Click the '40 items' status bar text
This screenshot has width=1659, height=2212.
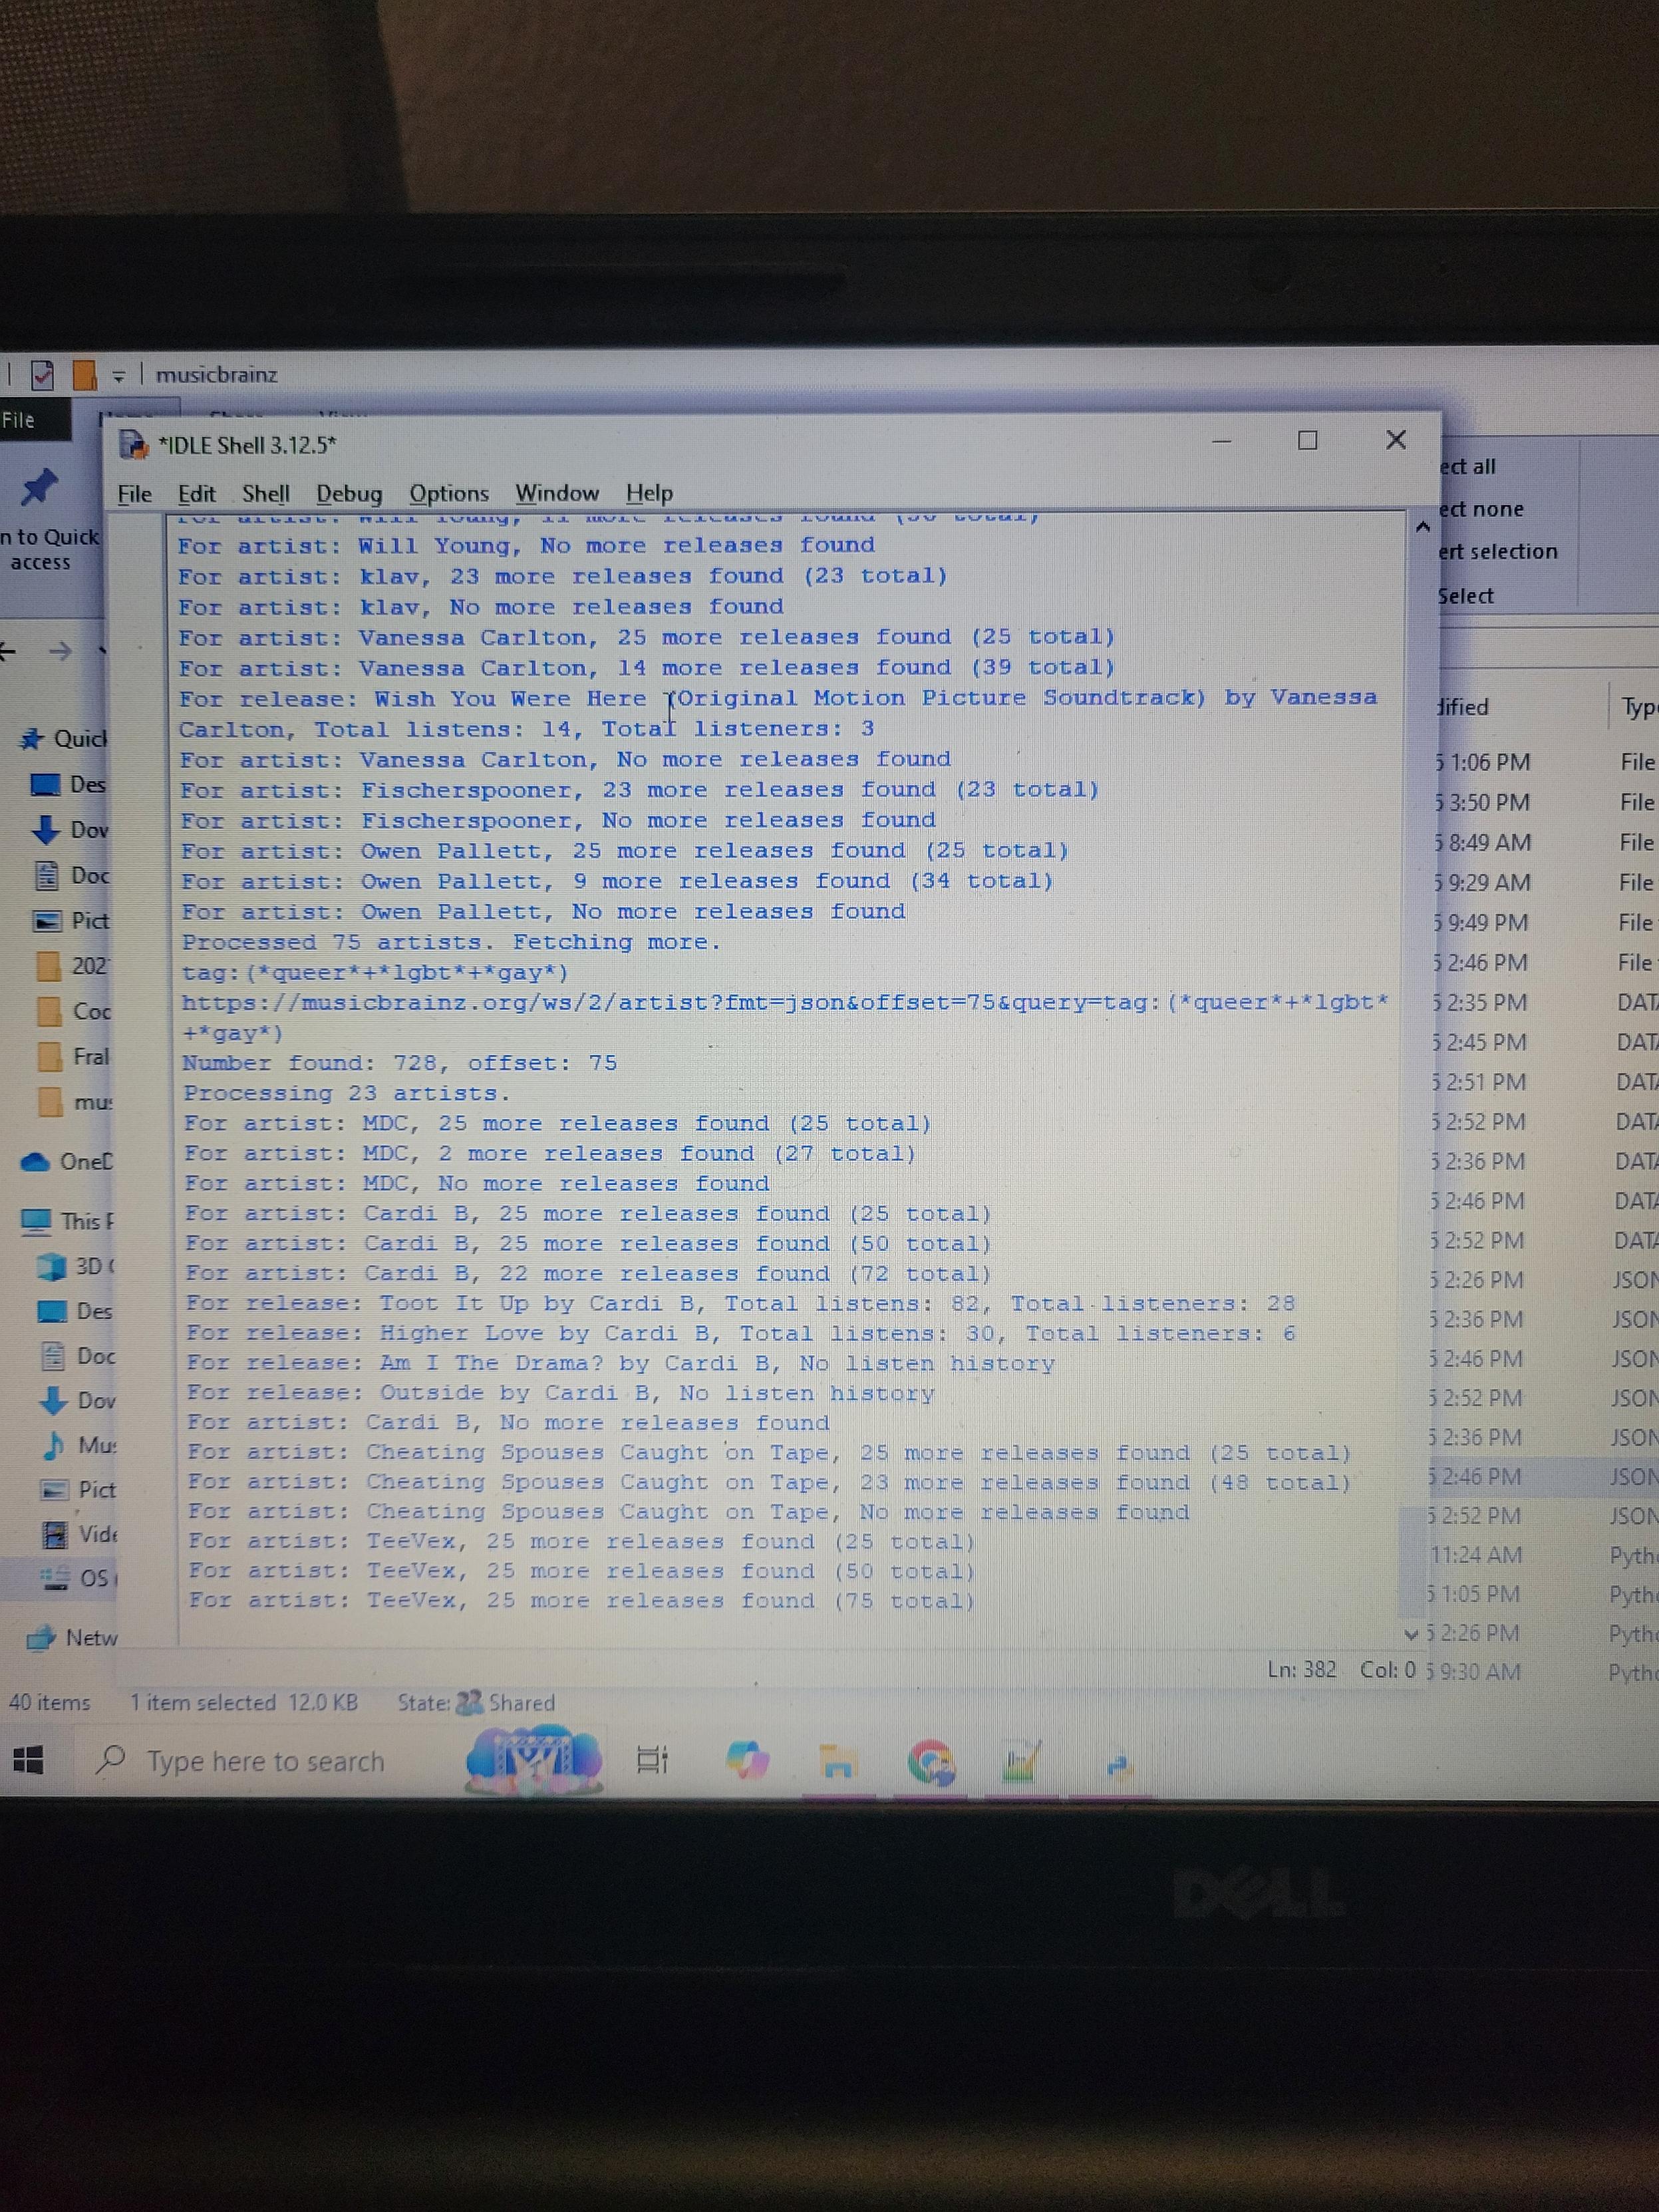tap(49, 1702)
